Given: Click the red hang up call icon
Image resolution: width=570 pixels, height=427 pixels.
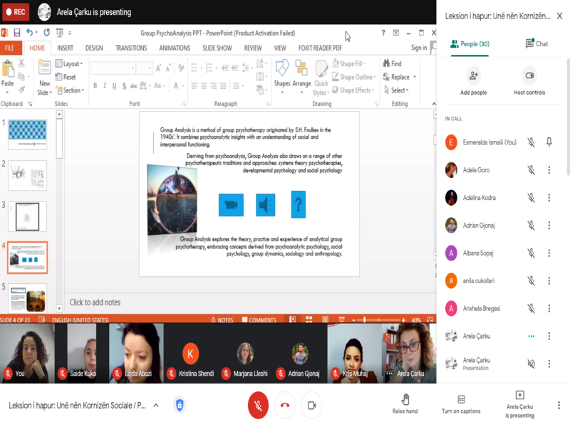Looking at the screenshot, I should coord(285,405).
